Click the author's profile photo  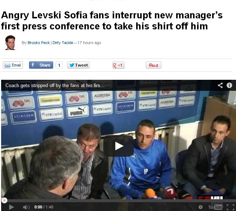(10, 43)
